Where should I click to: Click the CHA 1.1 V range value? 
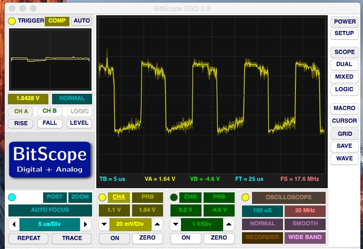pos(114,210)
